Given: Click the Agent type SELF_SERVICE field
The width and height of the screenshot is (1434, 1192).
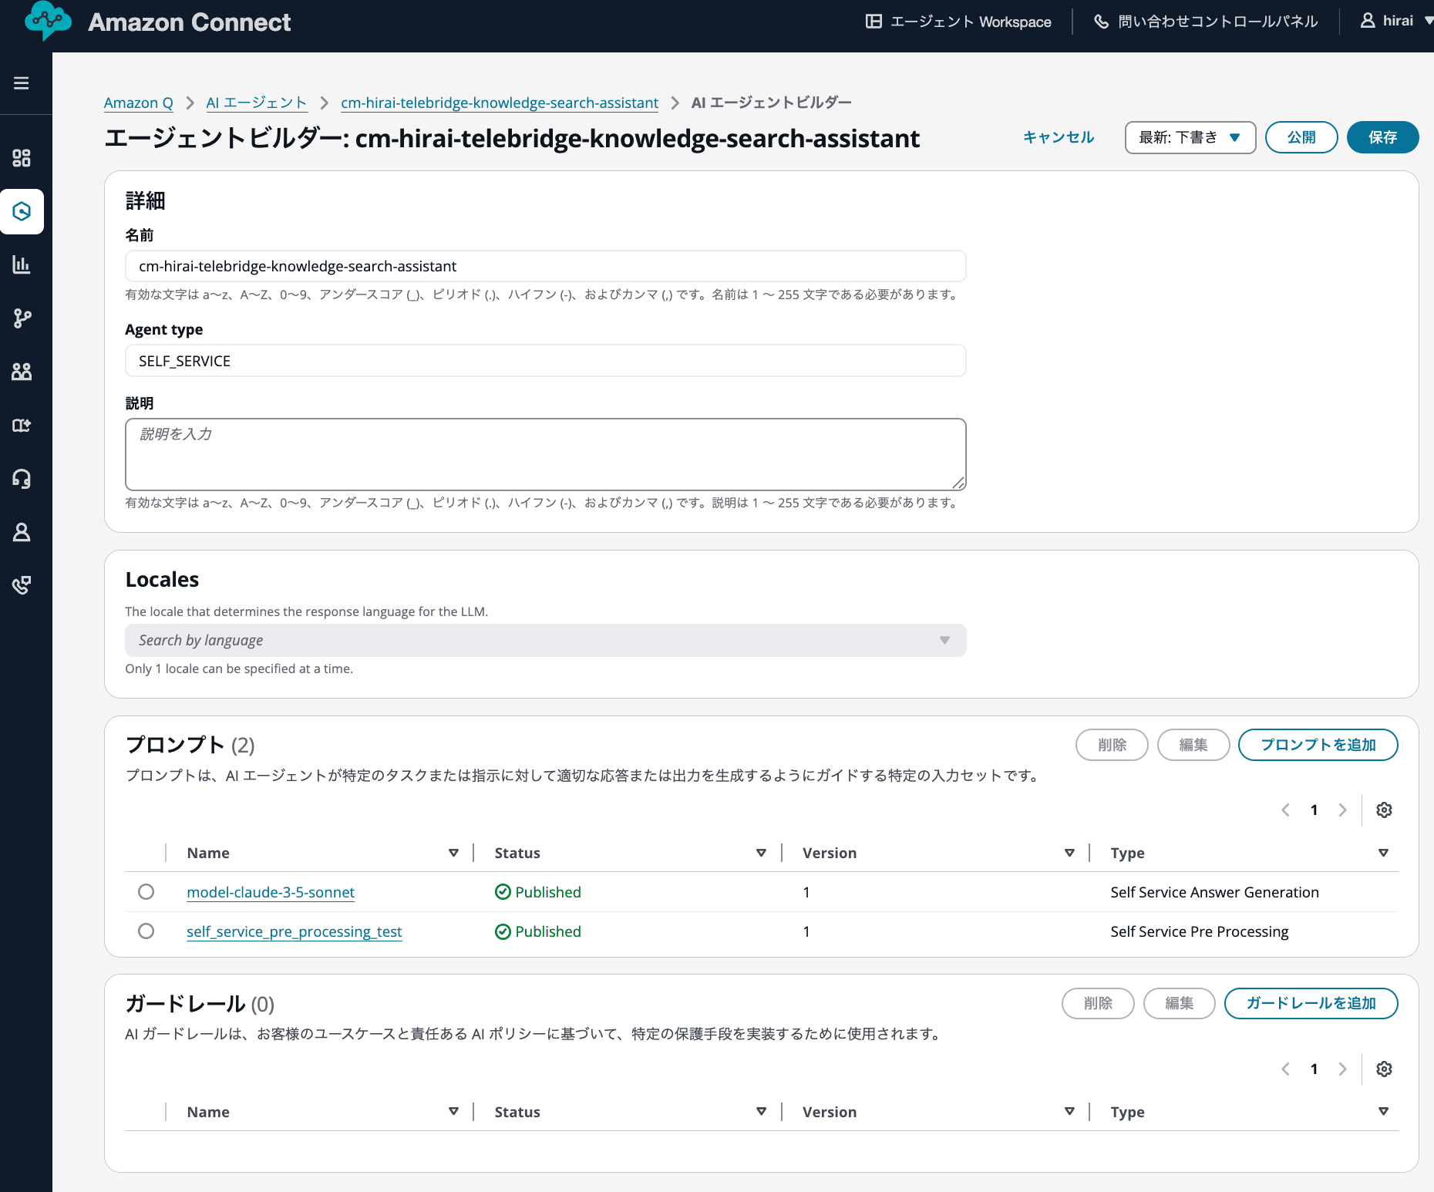Looking at the screenshot, I should tap(545, 361).
